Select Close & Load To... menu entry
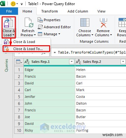 pyautogui.click(x=26, y=49)
